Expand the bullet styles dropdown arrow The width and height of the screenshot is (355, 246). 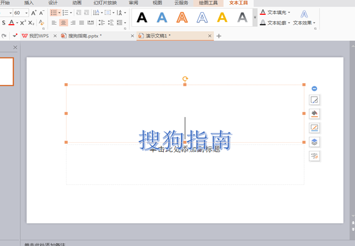[60, 13]
